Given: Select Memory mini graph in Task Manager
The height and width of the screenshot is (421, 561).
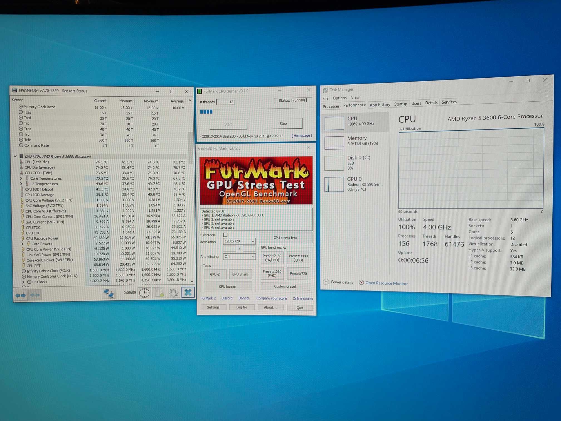Looking at the screenshot, I should pos(334,143).
